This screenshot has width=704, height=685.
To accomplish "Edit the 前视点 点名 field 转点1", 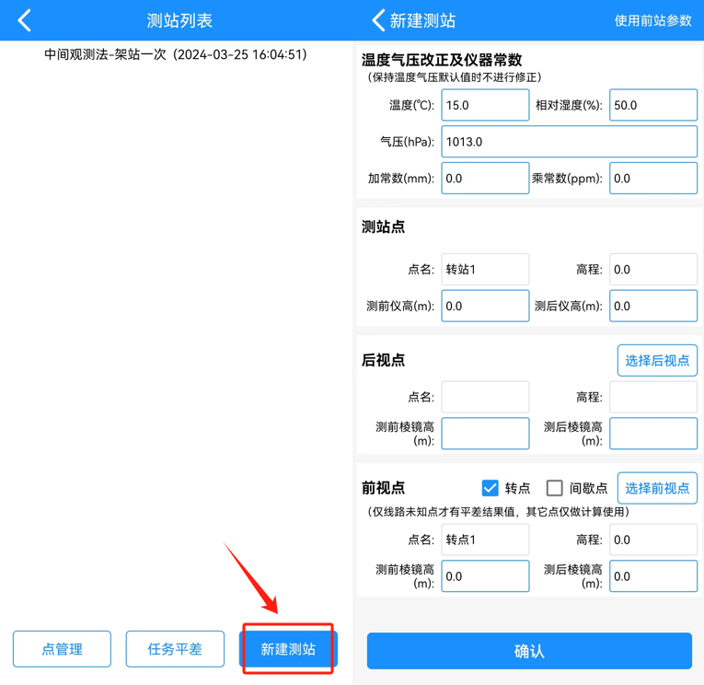I will (x=485, y=540).
